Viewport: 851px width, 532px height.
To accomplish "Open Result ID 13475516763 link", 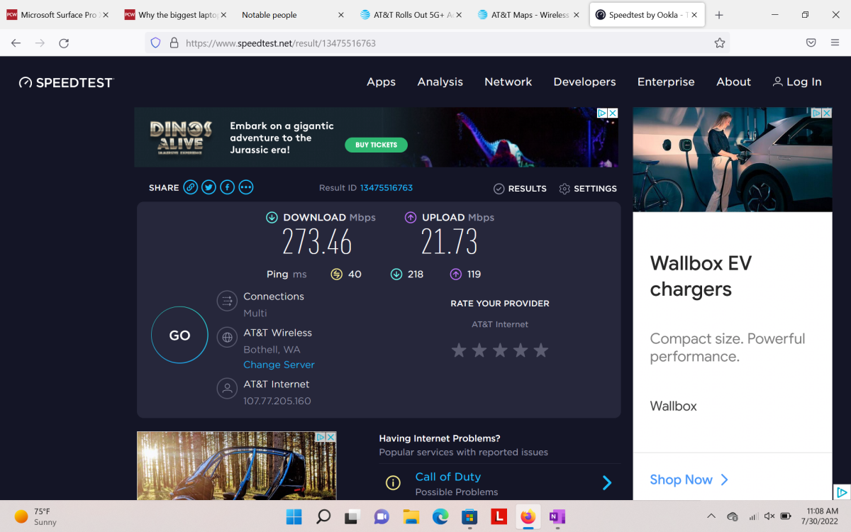I will (386, 188).
